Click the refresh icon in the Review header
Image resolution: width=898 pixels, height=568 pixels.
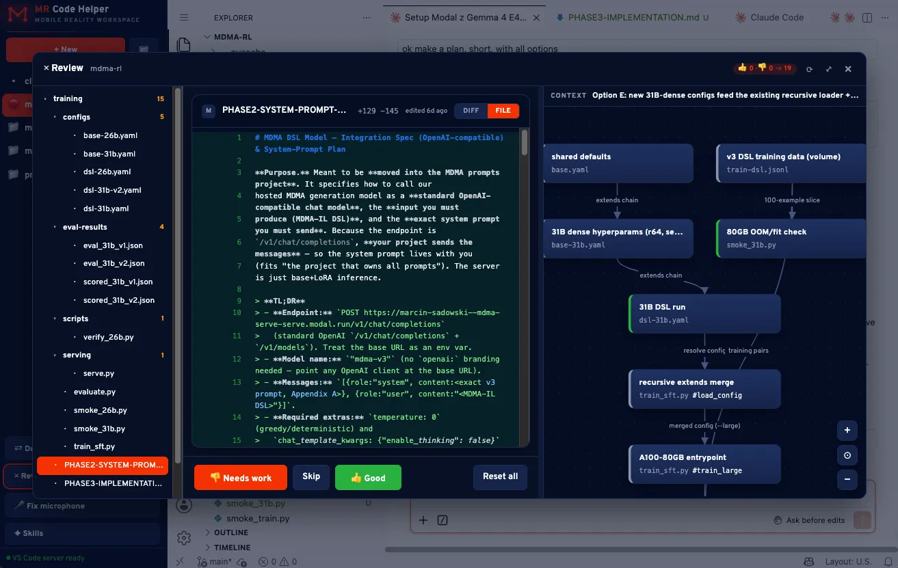coord(809,69)
